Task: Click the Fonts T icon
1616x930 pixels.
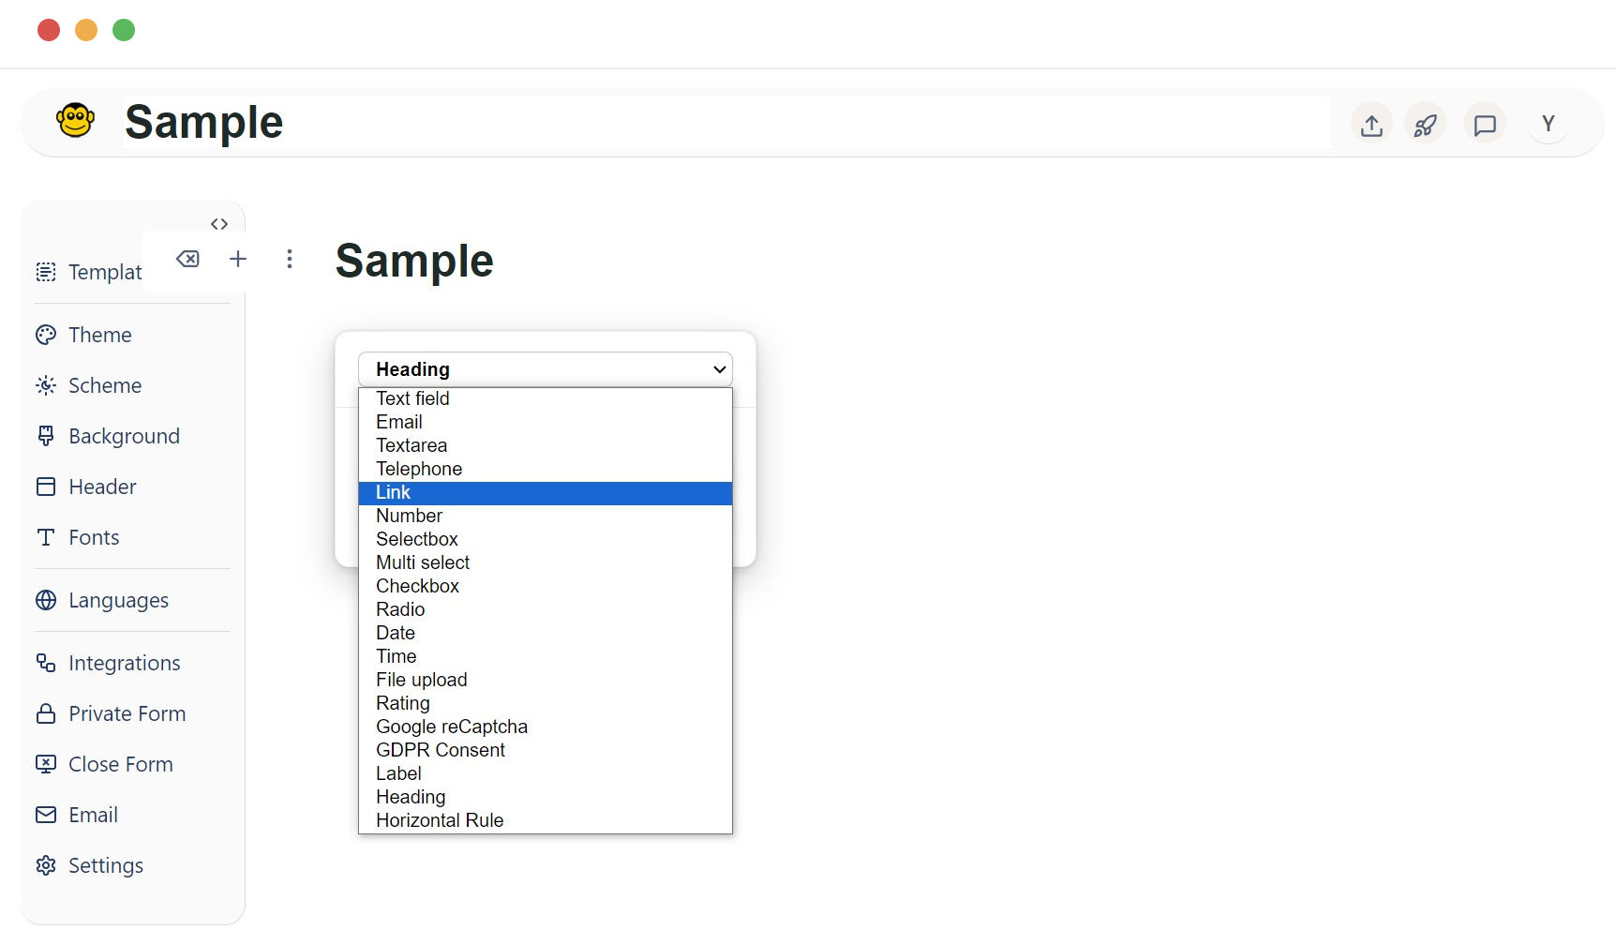Action: [x=46, y=537]
